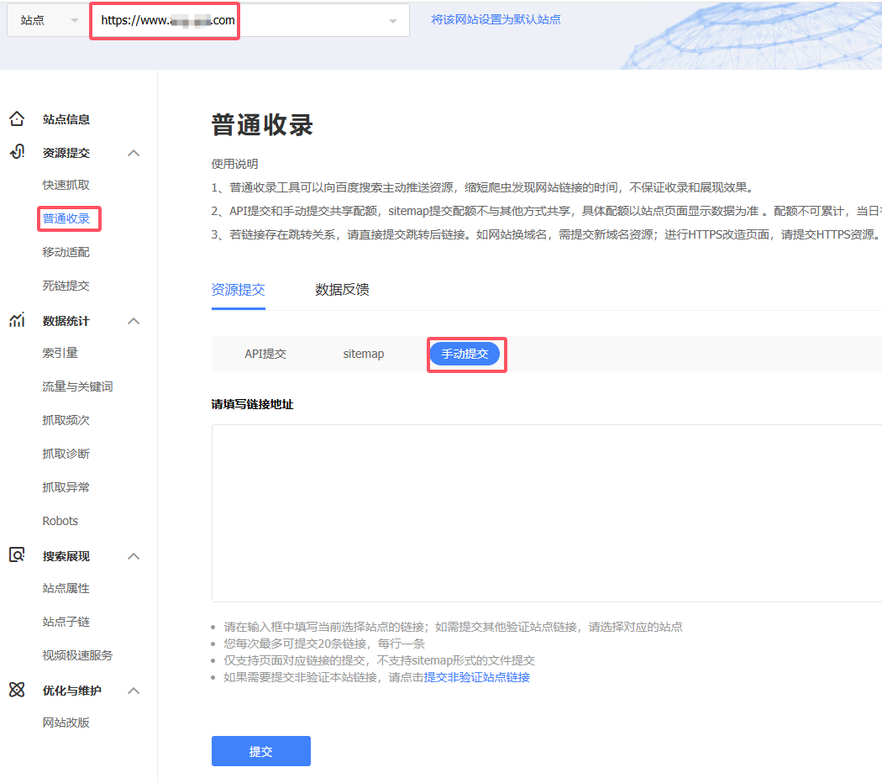Click 将该网站设置为默认站点 link
Screen dimensions: 882x783
[x=496, y=19]
